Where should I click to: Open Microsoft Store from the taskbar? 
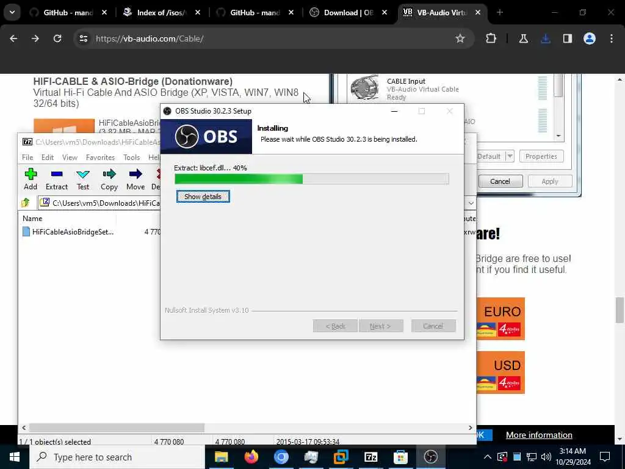click(400, 457)
